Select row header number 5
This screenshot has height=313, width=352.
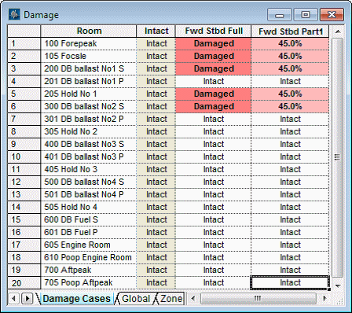point(24,94)
